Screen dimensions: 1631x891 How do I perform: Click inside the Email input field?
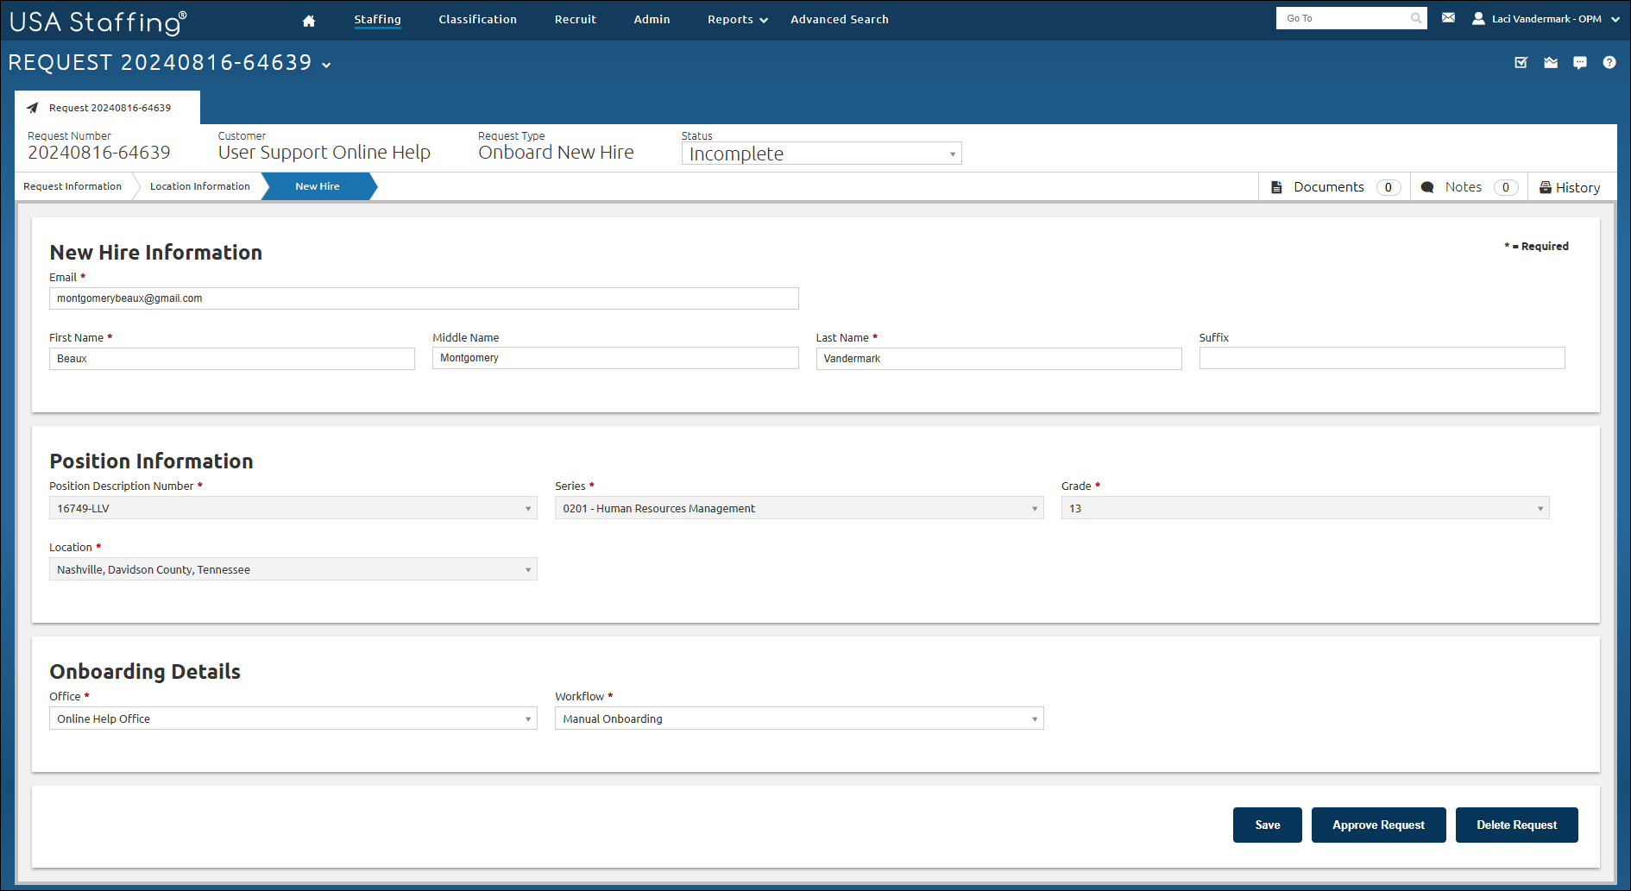423,298
